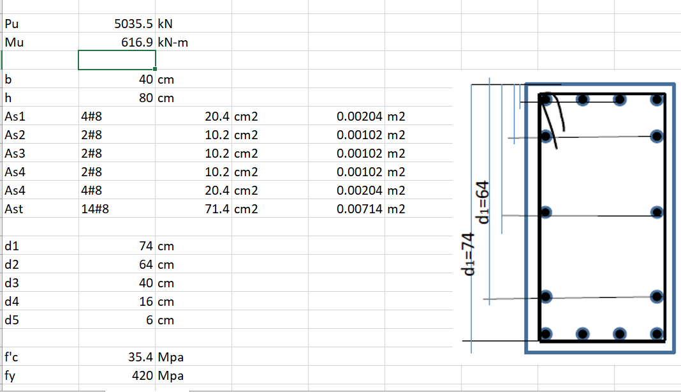Click the 71.4 cm2 total area cell
681x392 pixels.
[x=193, y=209]
